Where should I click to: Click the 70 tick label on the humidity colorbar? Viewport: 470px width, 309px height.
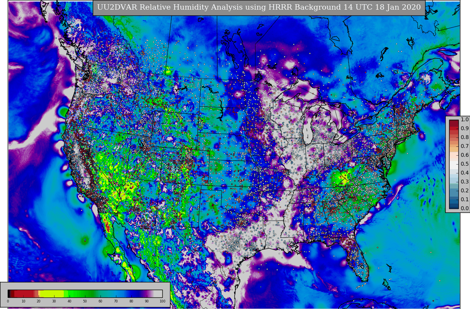[x=116, y=301]
